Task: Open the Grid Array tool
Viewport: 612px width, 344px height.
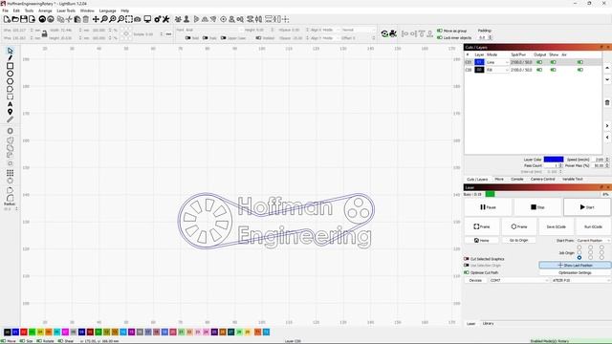Action: (x=11, y=173)
